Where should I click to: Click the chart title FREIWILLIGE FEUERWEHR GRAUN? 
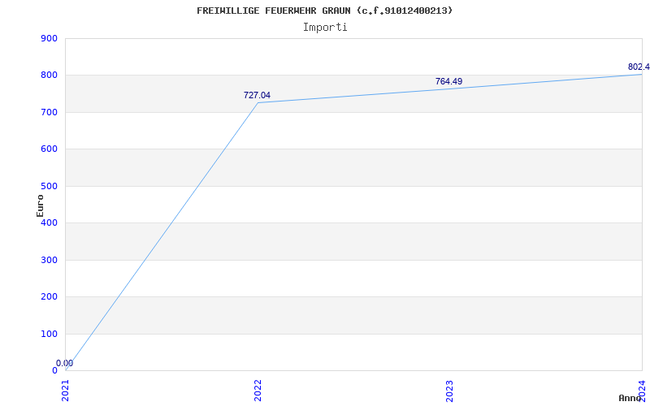coord(325,11)
